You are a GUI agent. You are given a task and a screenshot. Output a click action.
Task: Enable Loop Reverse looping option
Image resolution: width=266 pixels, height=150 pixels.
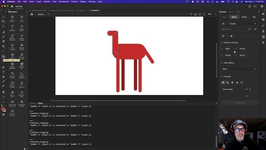[x=241, y=82]
